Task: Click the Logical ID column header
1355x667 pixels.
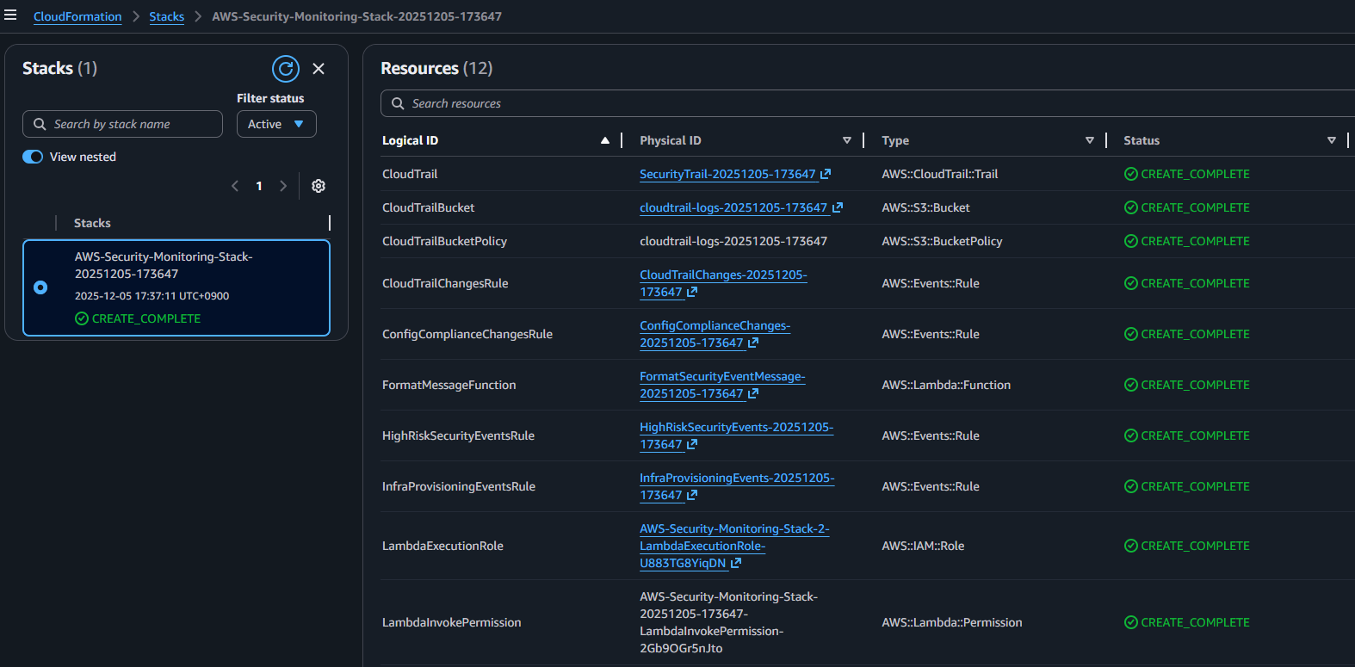Action: coord(410,140)
